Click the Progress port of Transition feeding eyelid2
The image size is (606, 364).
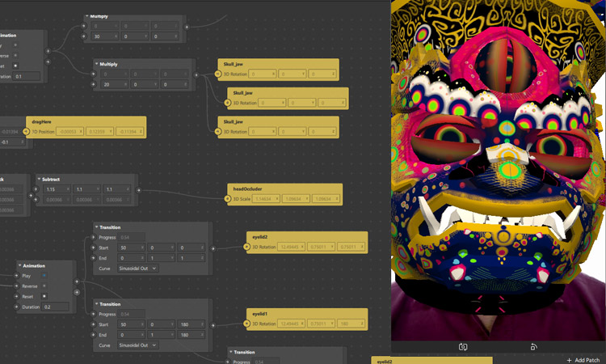(93, 237)
